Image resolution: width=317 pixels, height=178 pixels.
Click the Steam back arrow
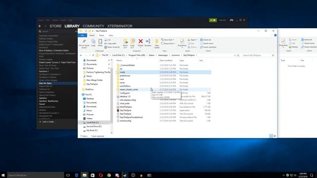(x=40, y=26)
